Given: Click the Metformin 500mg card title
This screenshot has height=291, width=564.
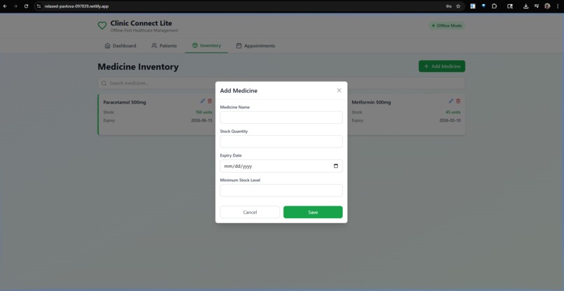Looking at the screenshot, I should tap(371, 102).
